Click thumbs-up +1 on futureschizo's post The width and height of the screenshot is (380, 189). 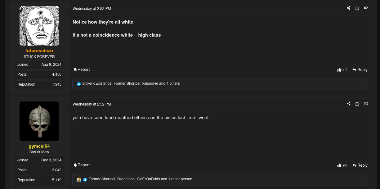click(x=342, y=70)
